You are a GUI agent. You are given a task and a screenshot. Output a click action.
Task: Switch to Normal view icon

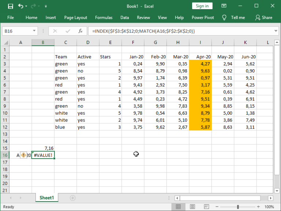tap(178, 207)
